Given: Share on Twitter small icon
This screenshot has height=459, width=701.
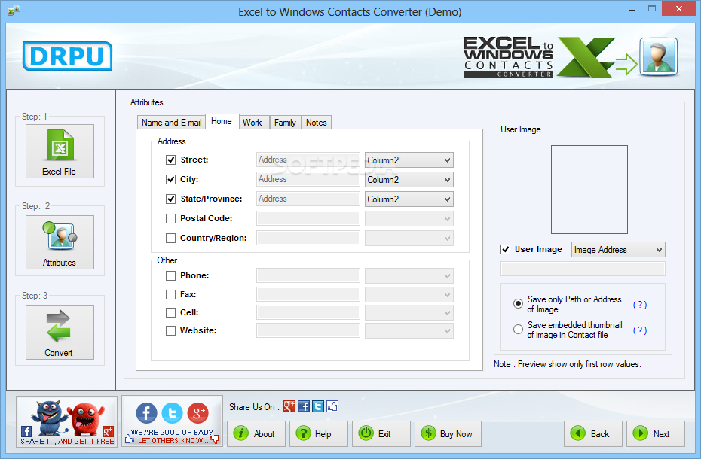Looking at the screenshot, I should point(318,406).
